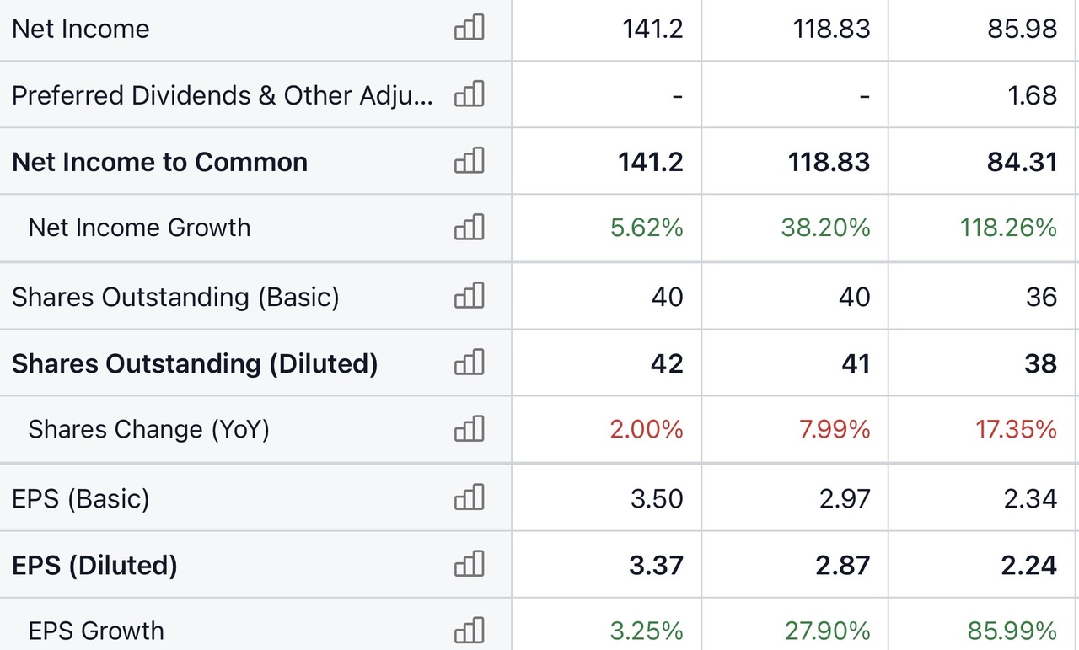Open chart icon for EPS Growth

(470, 631)
